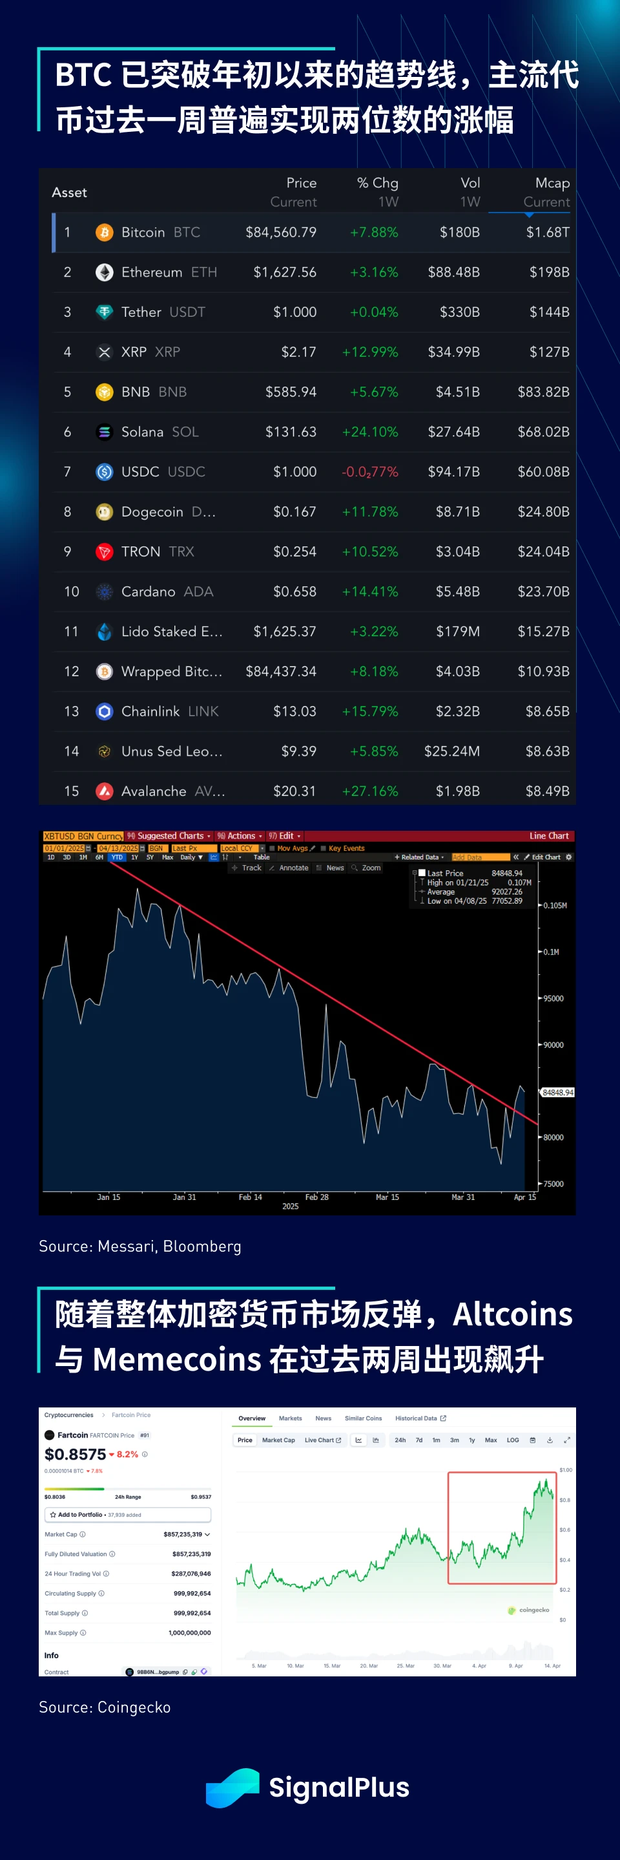Select the 7d time range button
The width and height of the screenshot is (620, 1860).
click(419, 1440)
